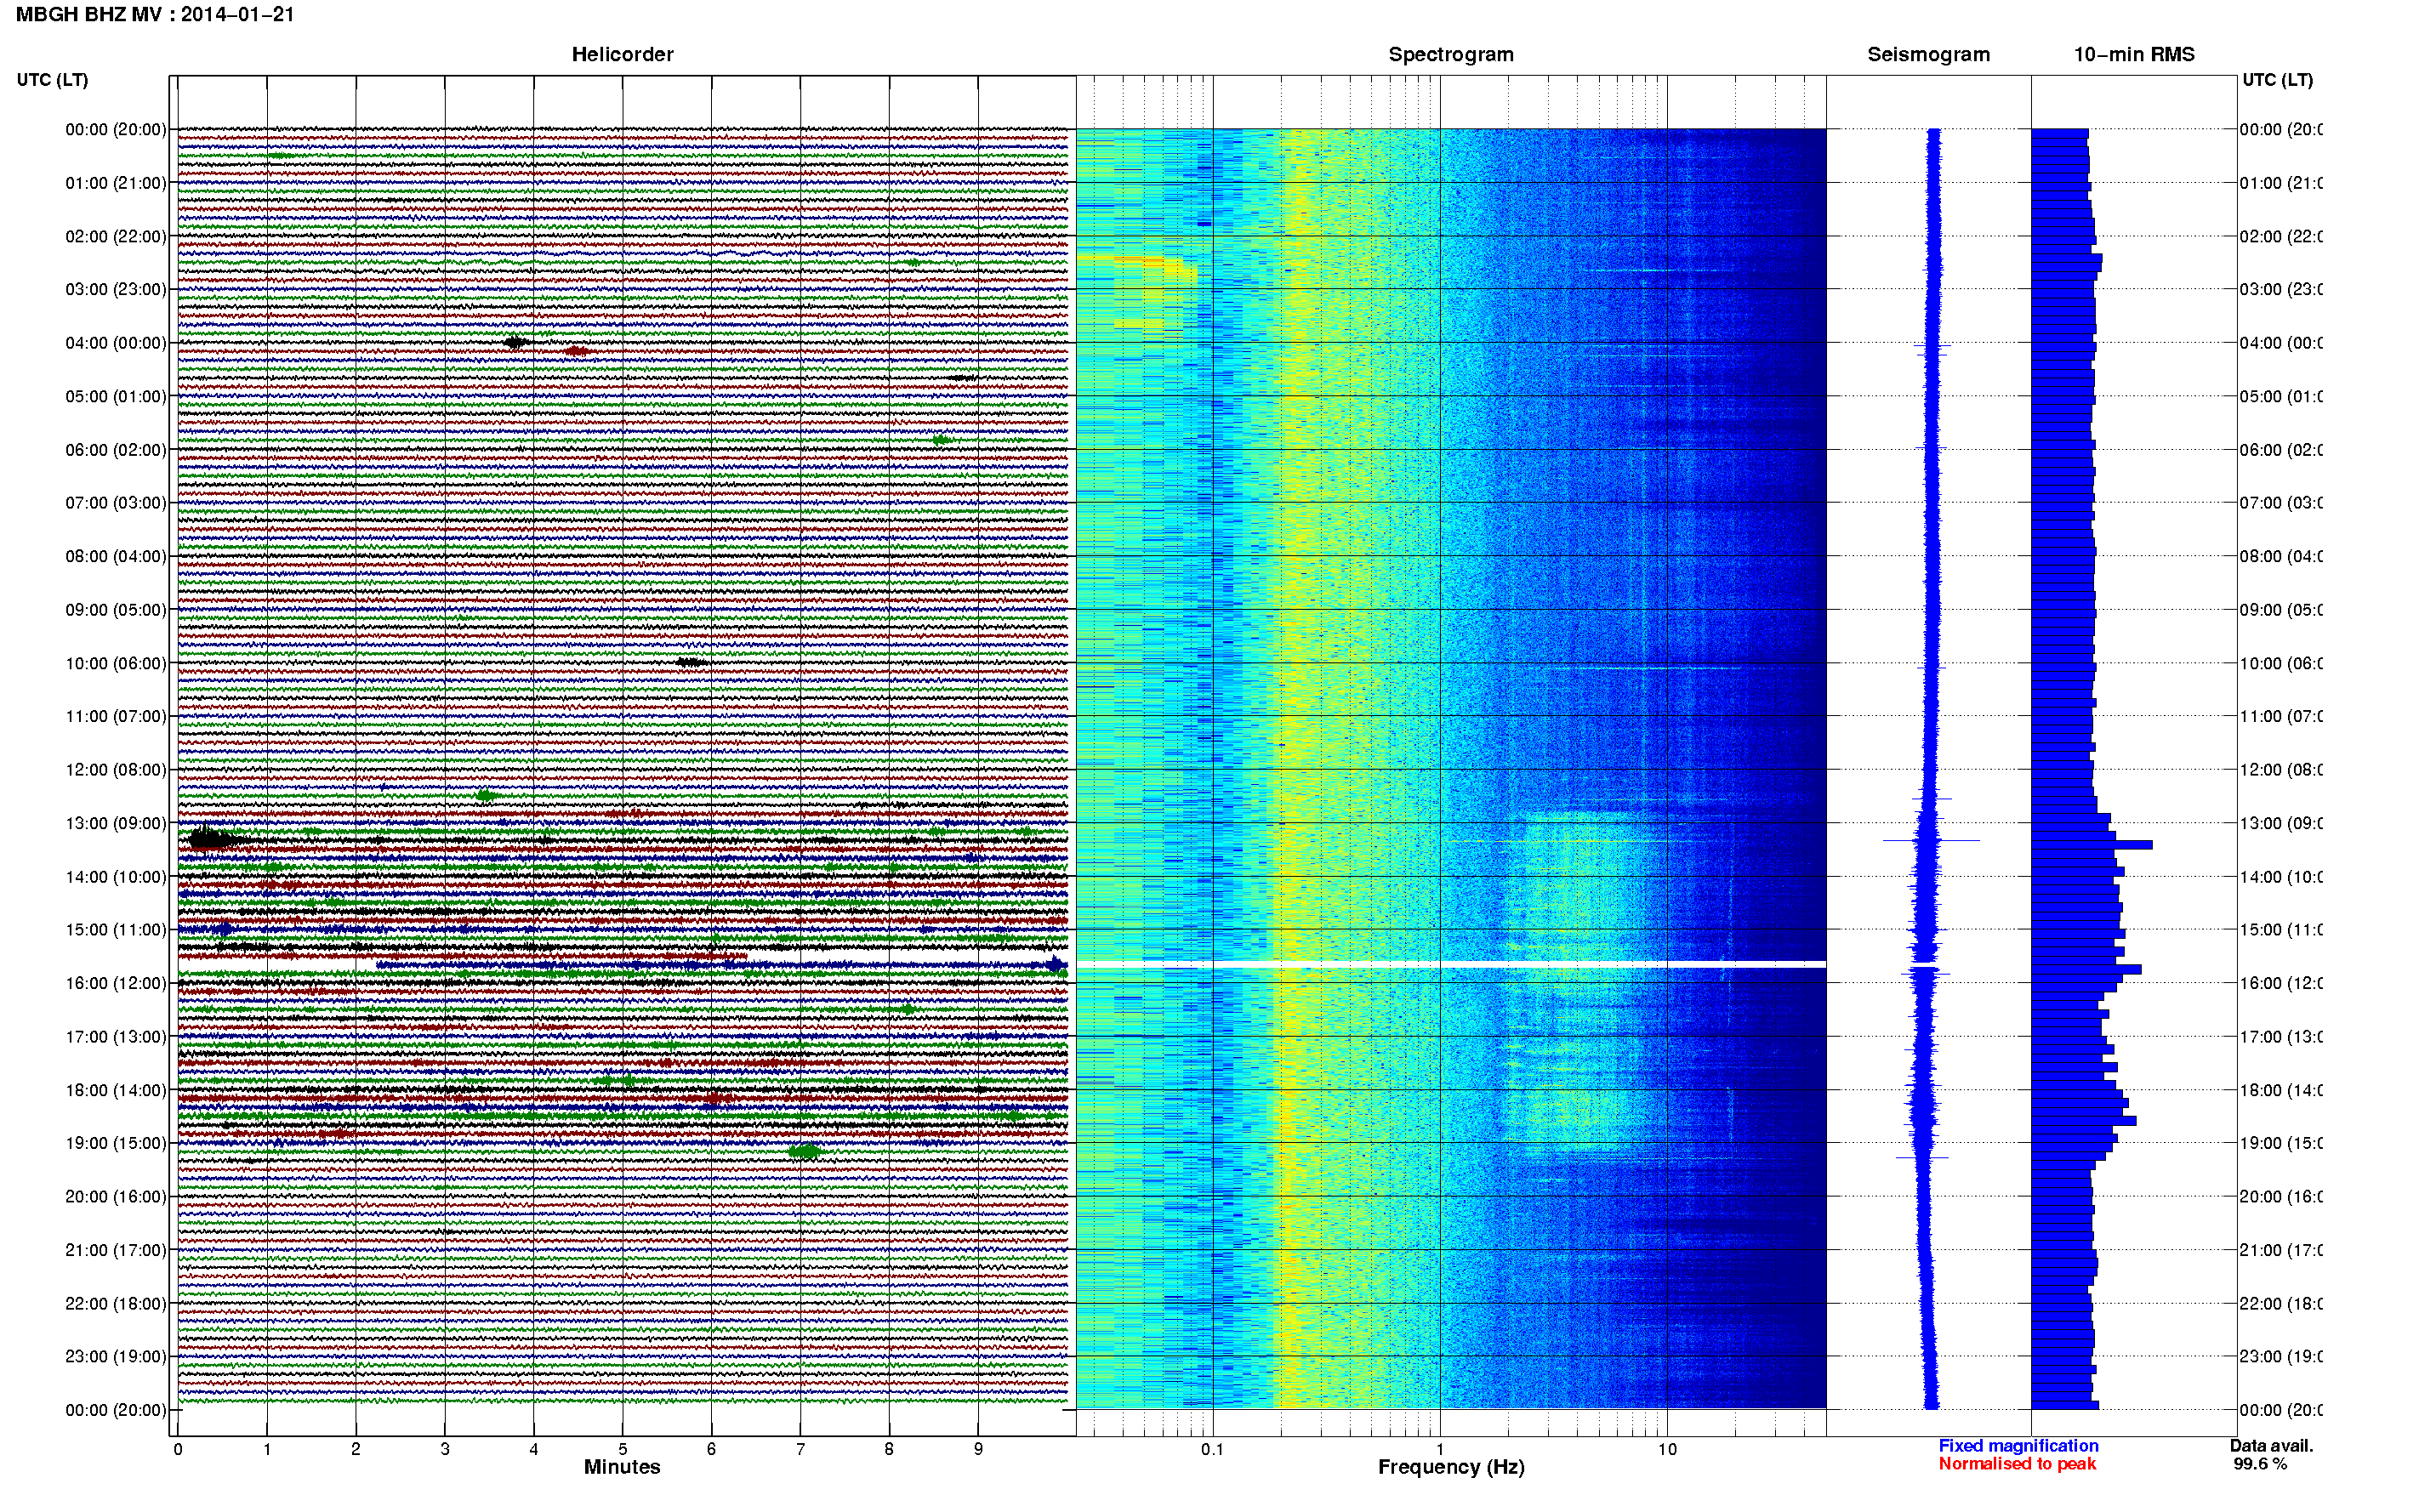This screenshot has height=1512, width=2419.
Task: Click the plot title MBGH BHZ MV : 2014-01-21
Action: coord(155,15)
